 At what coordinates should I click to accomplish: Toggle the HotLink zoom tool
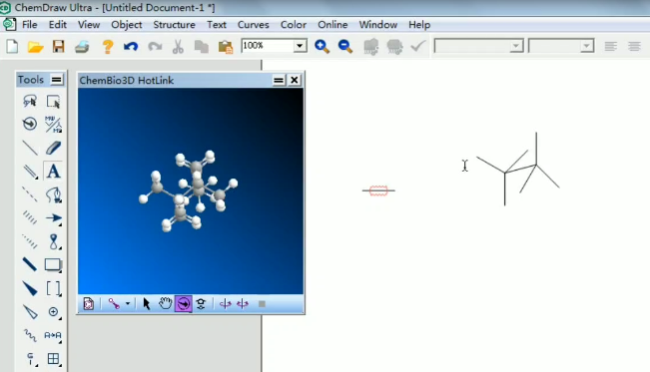pos(201,303)
